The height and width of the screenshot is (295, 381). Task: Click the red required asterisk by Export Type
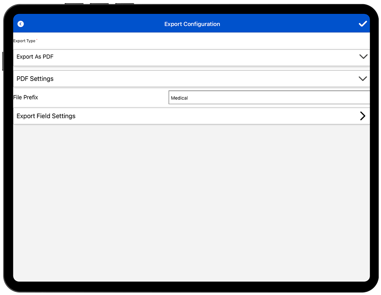pos(37,40)
